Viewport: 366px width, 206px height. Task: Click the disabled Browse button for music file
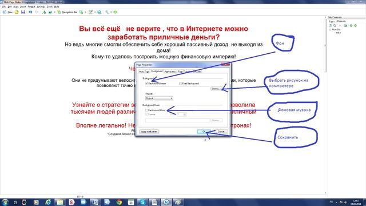pyautogui.click(x=216, y=120)
